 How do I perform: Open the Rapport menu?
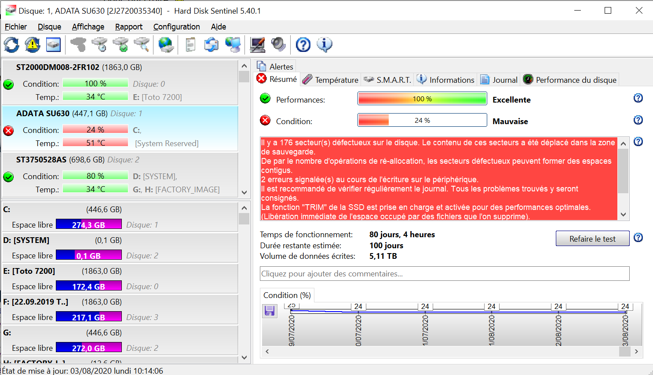pos(129,27)
